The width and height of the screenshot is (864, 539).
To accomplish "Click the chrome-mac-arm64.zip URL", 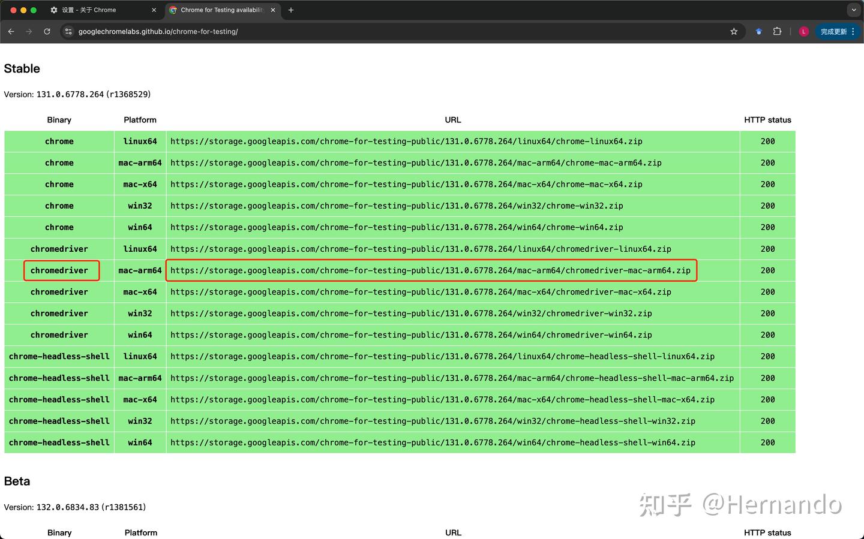I will pos(416,163).
